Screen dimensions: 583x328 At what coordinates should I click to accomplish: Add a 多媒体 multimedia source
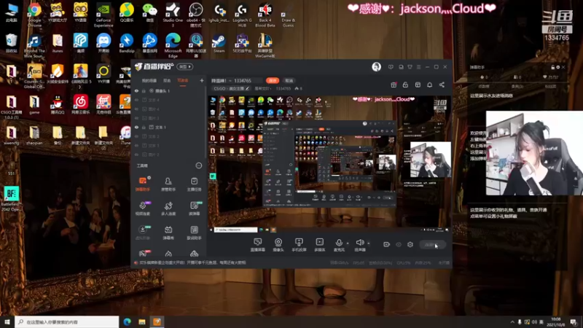[x=320, y=245]
